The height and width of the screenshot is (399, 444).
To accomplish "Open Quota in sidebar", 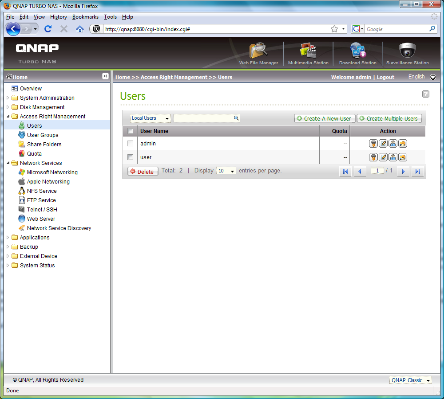I will pyautogui.click(x=34, y=154).
